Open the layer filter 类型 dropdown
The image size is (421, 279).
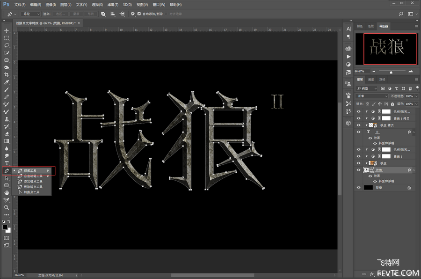pyautogui.click(x=367, y=88)
